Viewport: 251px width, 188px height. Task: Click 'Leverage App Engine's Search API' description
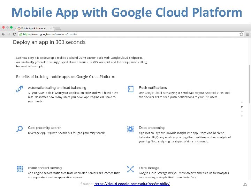[x=67, y=133]
